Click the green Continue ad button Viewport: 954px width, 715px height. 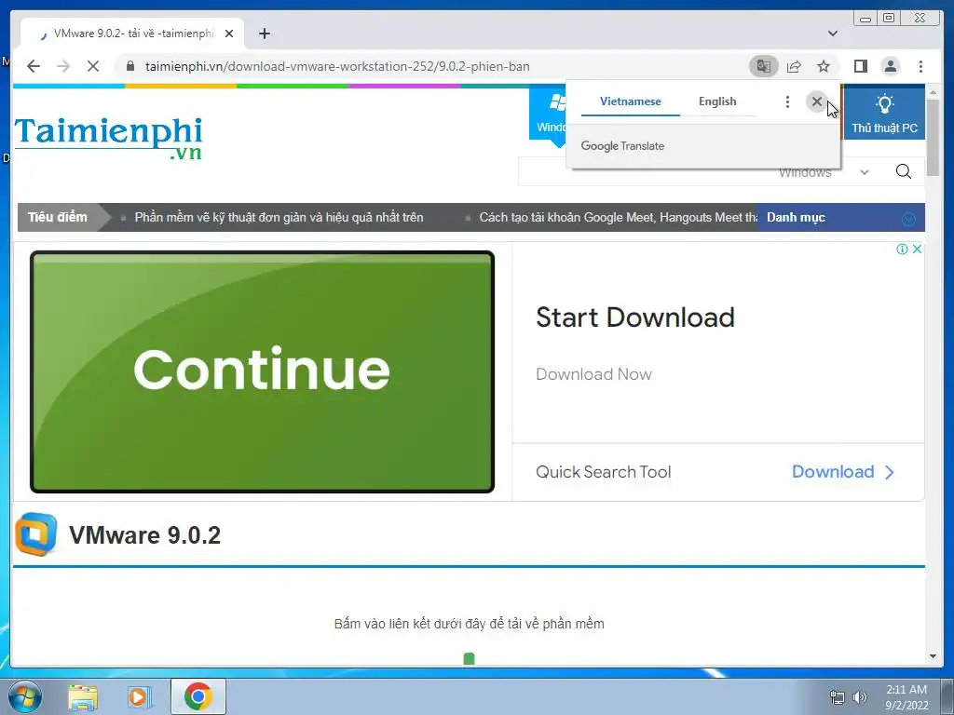pos(262,371)
